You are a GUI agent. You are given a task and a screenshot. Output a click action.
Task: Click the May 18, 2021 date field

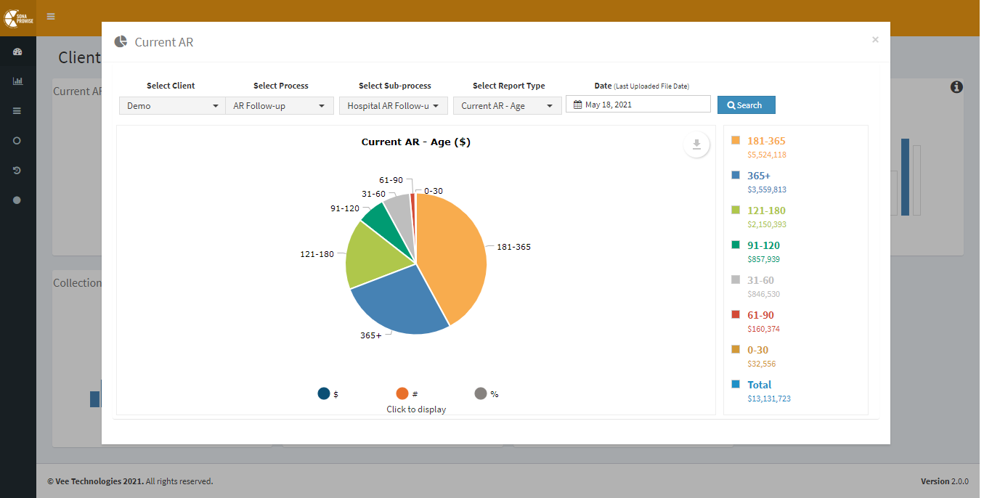[x=638, y=105]
